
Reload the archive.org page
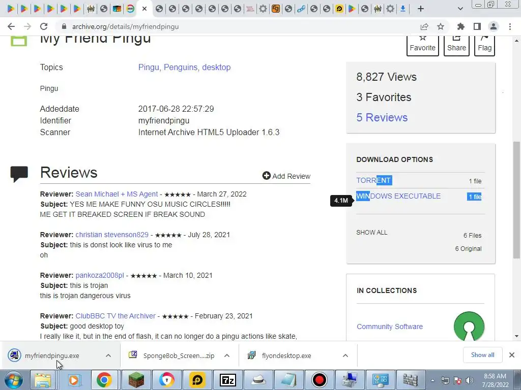coord(44,26)
